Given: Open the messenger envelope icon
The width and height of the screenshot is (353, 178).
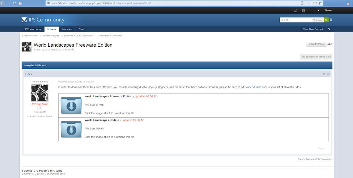Looking at the screenshot, I should click(x=296, y=11).
